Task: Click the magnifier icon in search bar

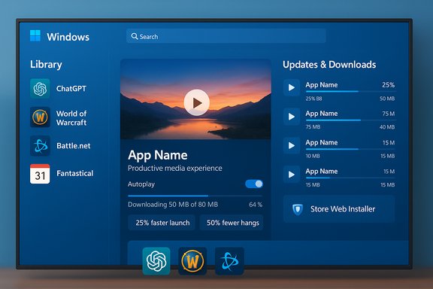Action: (x=135, y=36)
